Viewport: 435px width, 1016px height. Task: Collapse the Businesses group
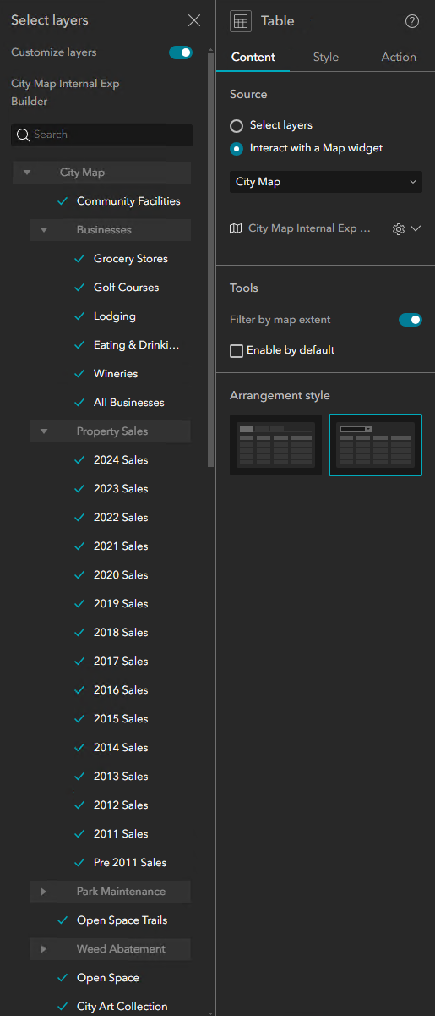(44, 230)
